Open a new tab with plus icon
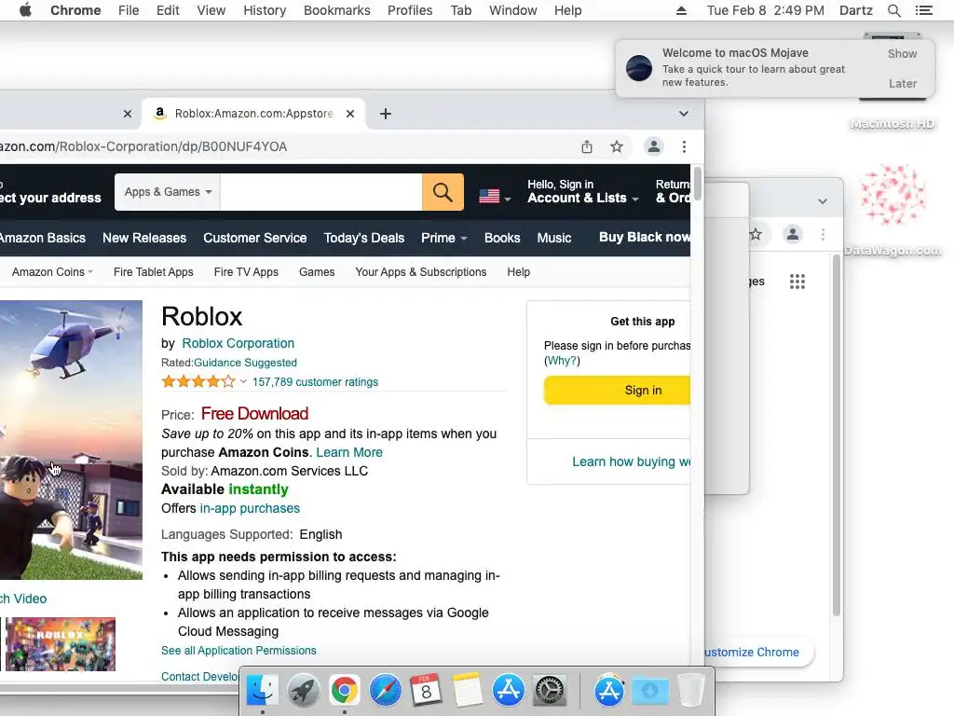The image size is (954, 716). click(x=385, y=114)
